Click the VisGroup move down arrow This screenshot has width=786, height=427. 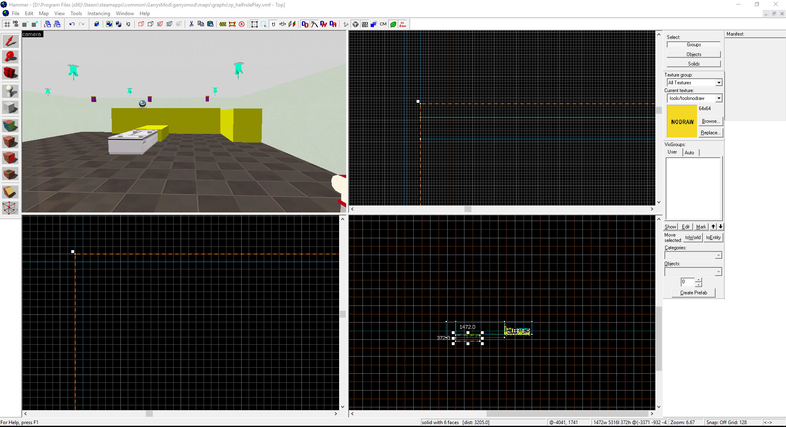tap(720, 227)
